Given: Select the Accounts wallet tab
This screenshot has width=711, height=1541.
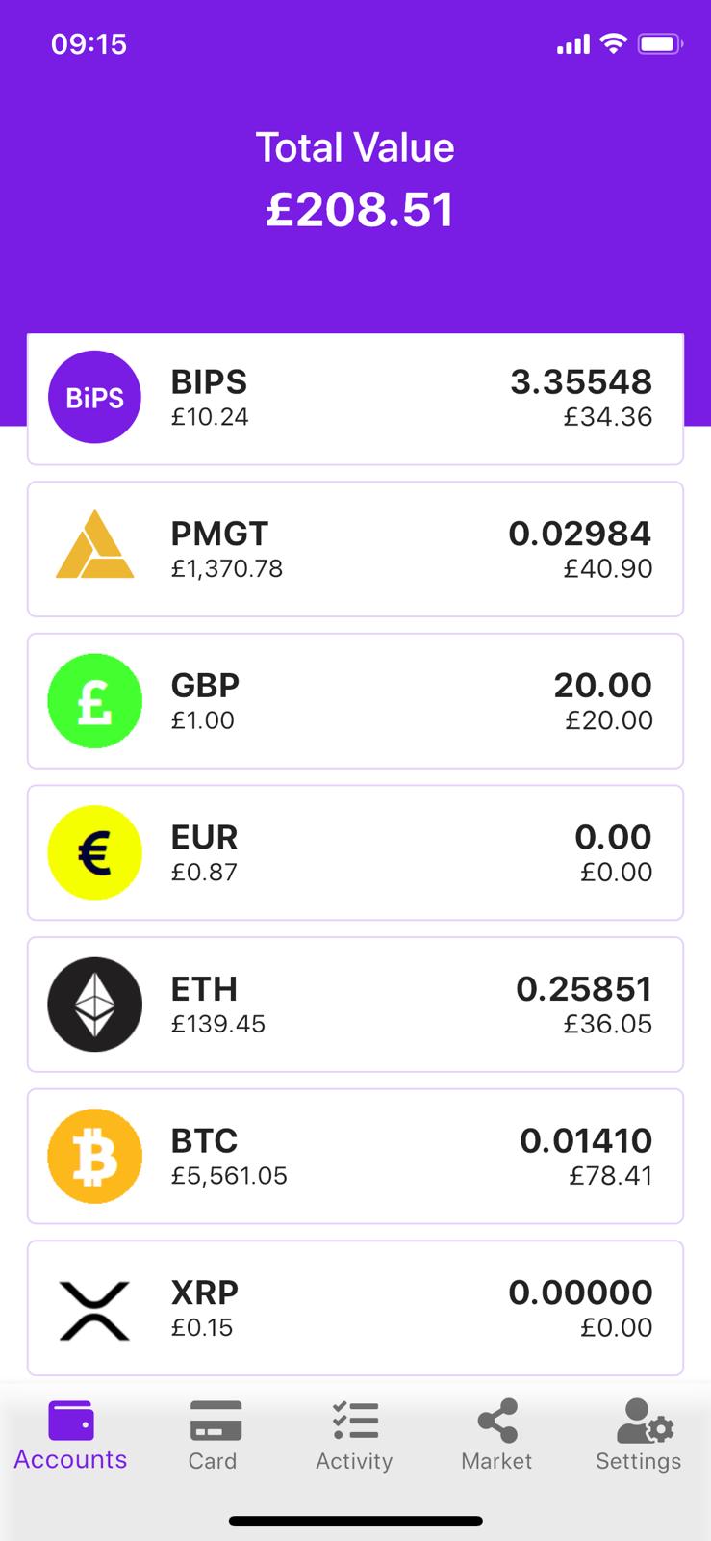Looking at the screenshot, I should [70, 1435].
